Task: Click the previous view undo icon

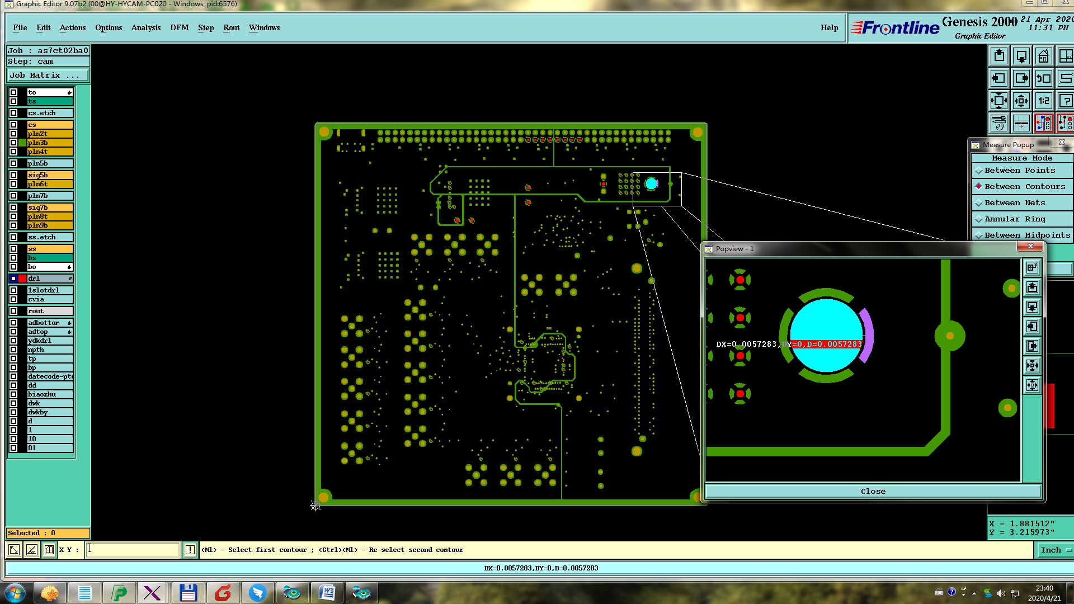Action: click(x=1043, y=79)
